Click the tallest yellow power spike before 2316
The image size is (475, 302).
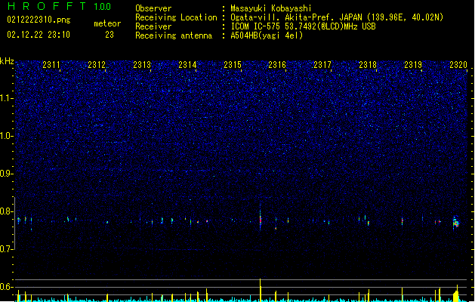click(x=261, y=290)
